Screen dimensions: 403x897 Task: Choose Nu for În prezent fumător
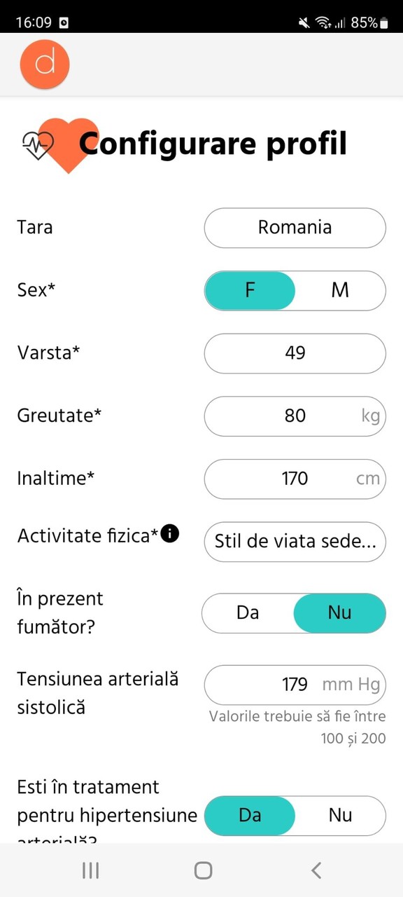click(339, 612)
